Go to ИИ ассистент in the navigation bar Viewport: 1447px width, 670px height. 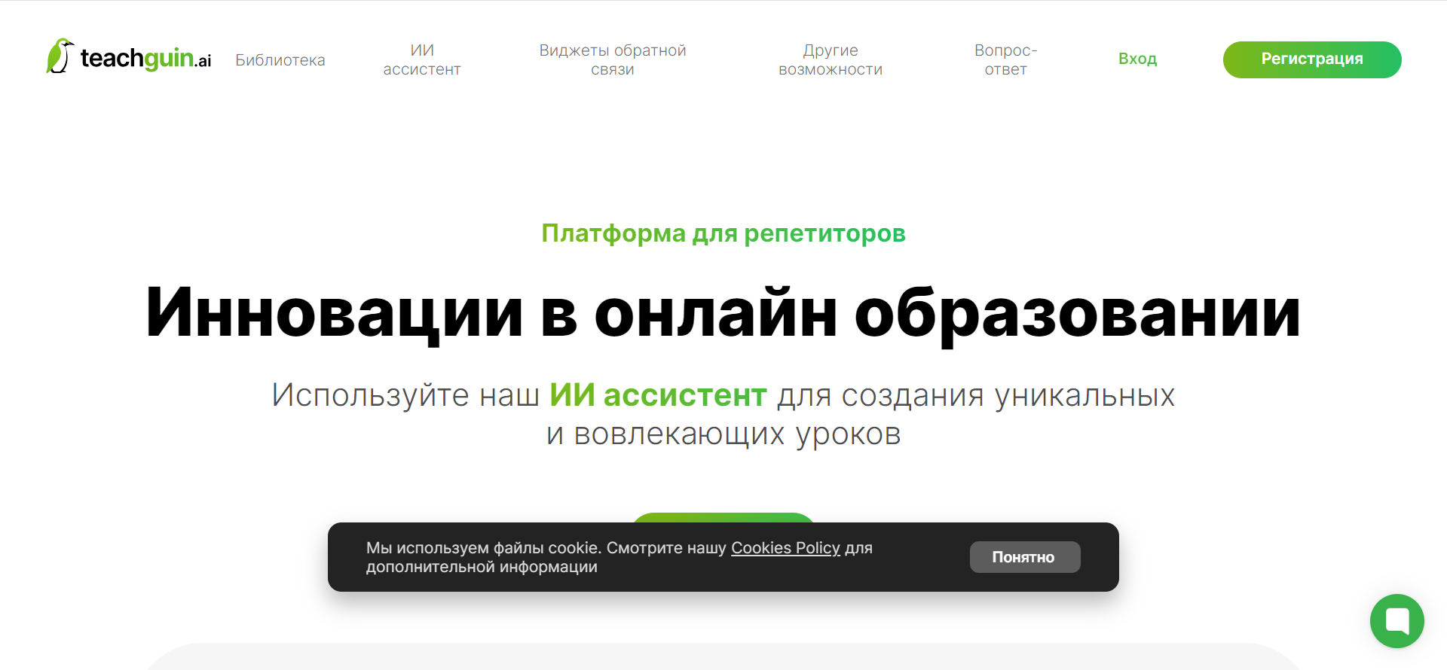point(421,59)
